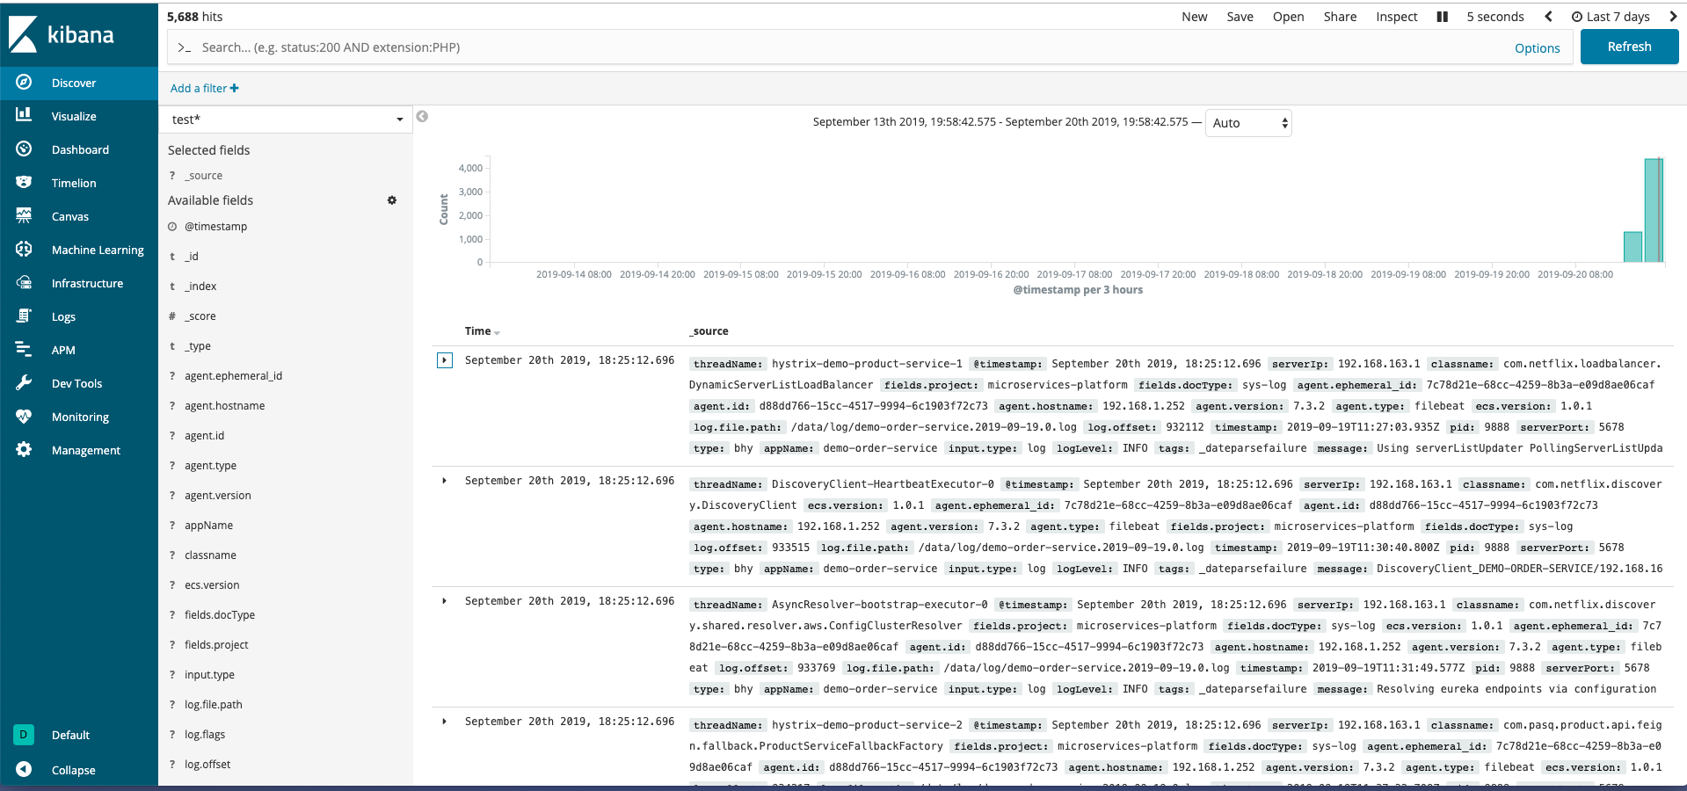Screen dimensions: 1687x791
Task: Open Timelion from the sidebar
Action: pyautogui.click(x=75, y=182)
